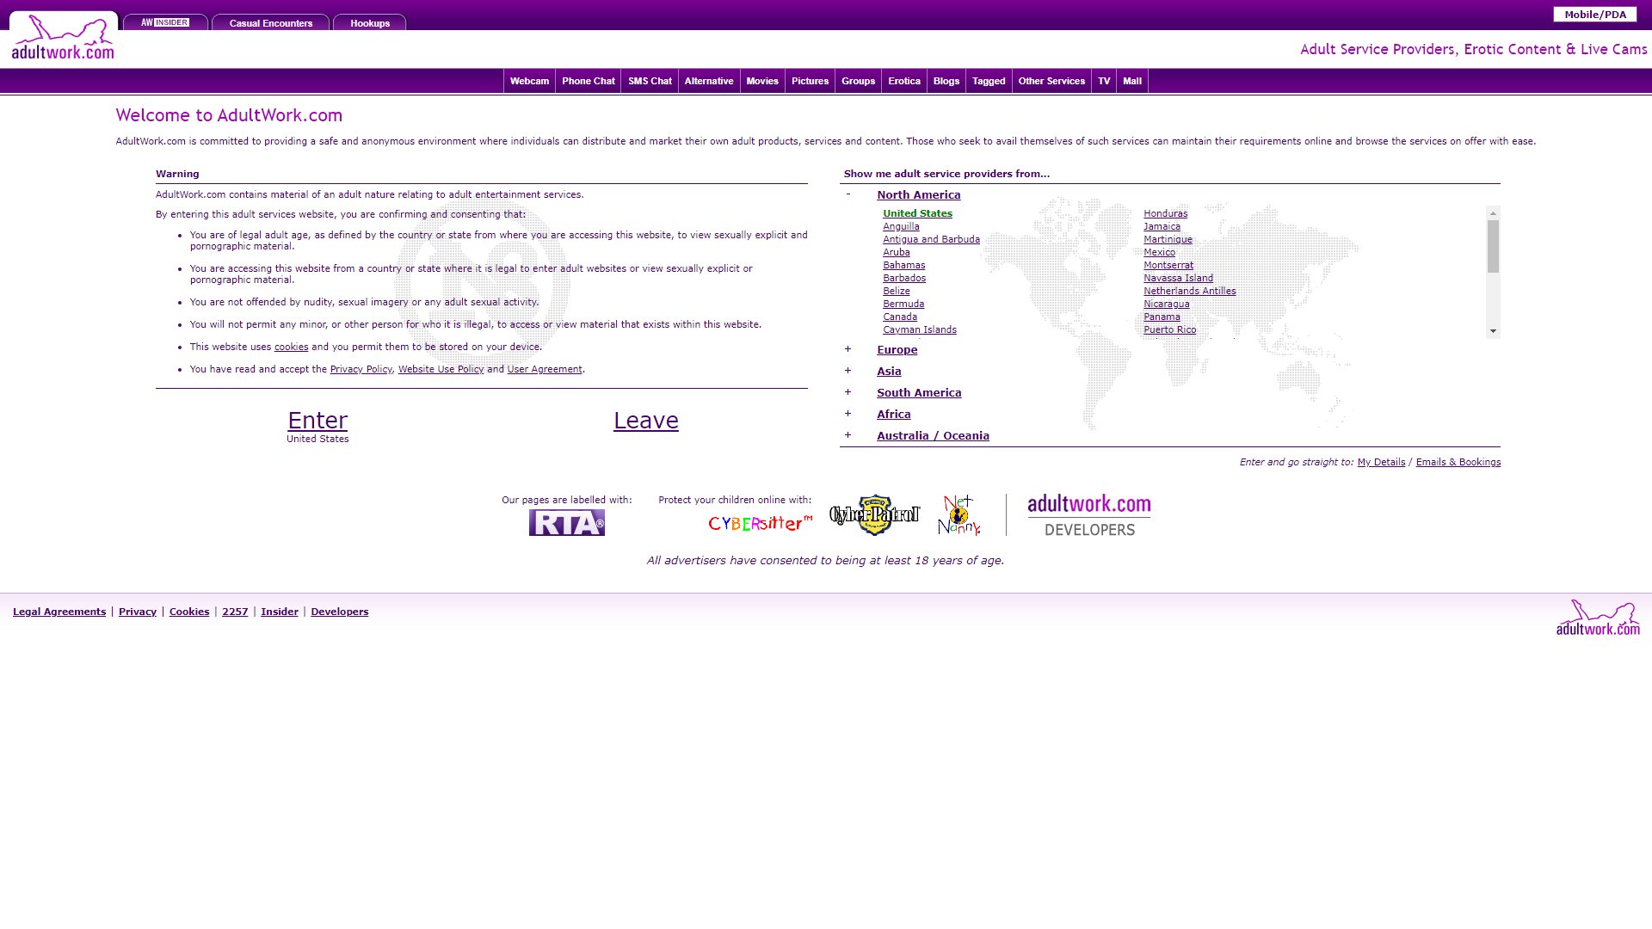Choose Netherlands Antilles from country list
This screenshot has width=1652, height=929.
[x=1189, y=291]
